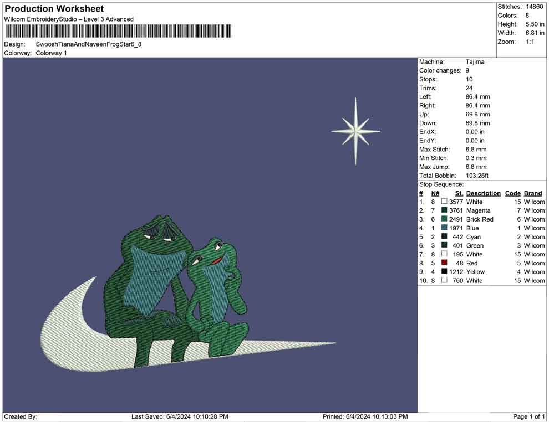Click the Trims value '24'
Image resolution: width=549 pixels, height=422 pixels.
pos(469,88)
